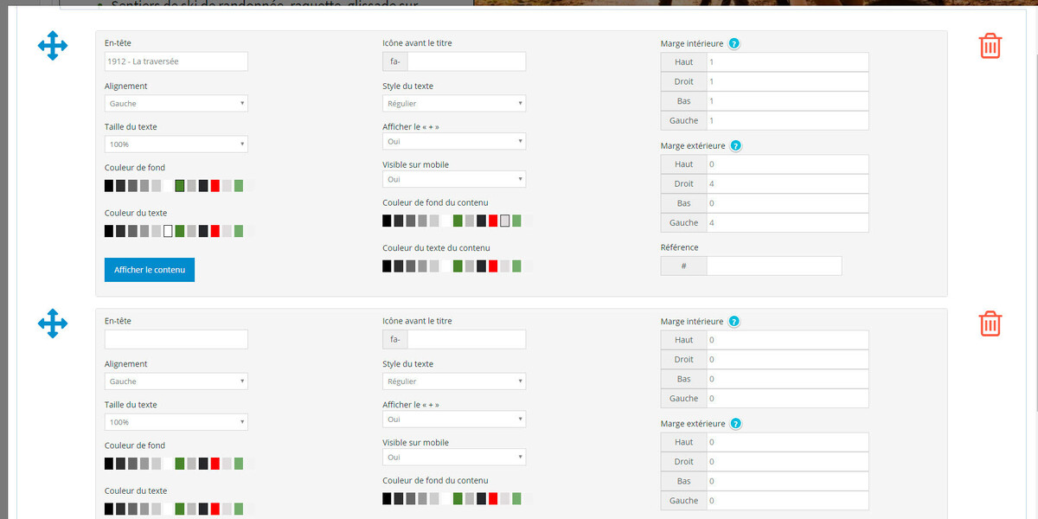
Task: Edit Marge intérieure Bas in empty-header block
Action: [787, 379]
